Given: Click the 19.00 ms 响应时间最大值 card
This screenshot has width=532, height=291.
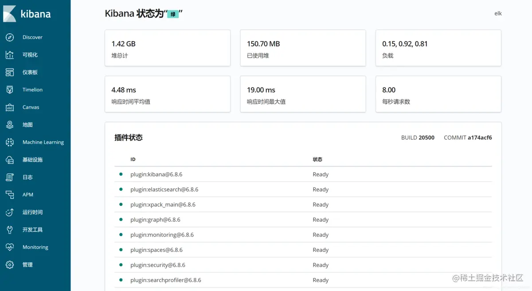Looking at the screenshot, I should point(303,94).
